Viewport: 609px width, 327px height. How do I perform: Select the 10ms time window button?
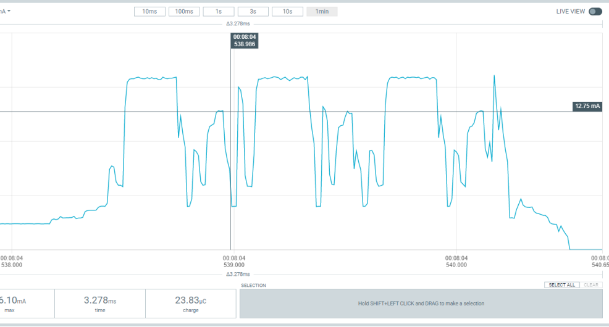(149, 12)
